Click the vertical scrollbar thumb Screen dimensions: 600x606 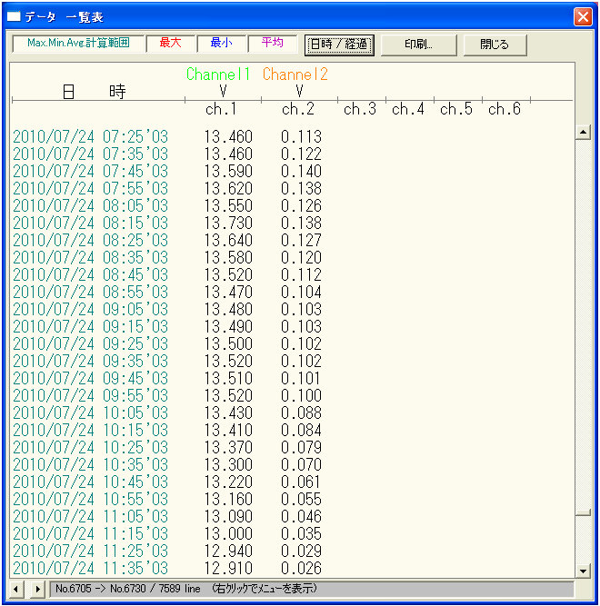[583, 512]
